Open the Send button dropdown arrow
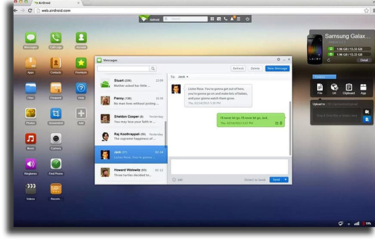This screenshot has height=240, width=375. (286, 180)
